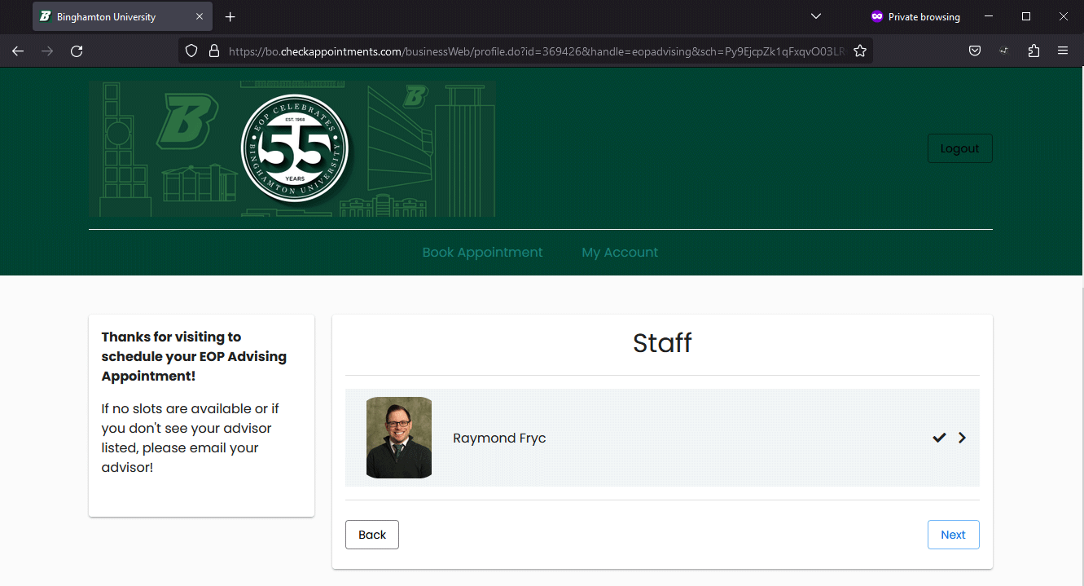Click the Next button
The width and height of the screenshot is (1084, 586).
(x=953, y=535)
